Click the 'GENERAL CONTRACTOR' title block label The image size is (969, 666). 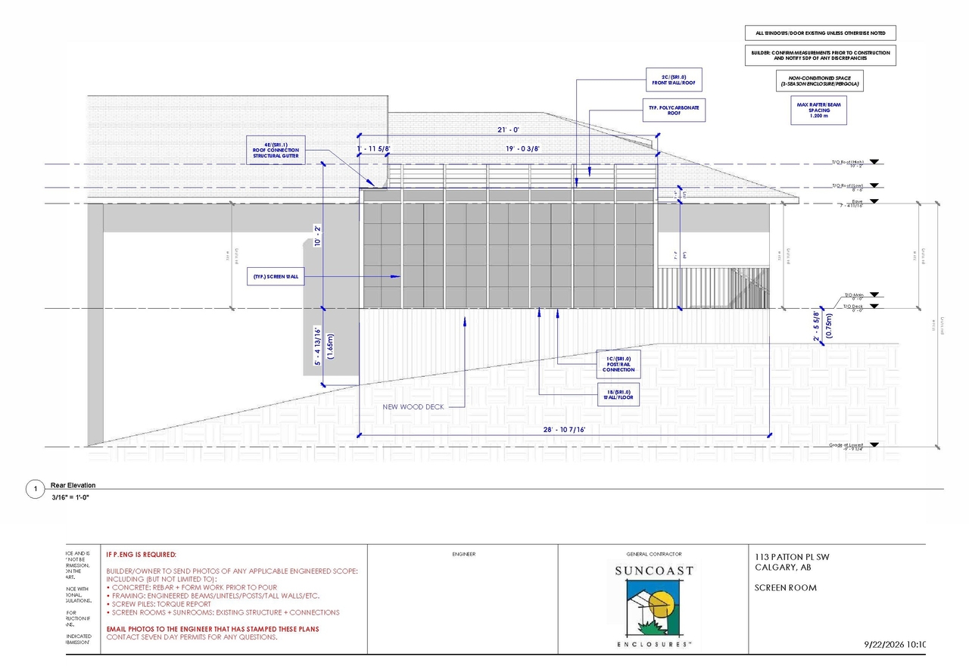(x=654, y=554)
